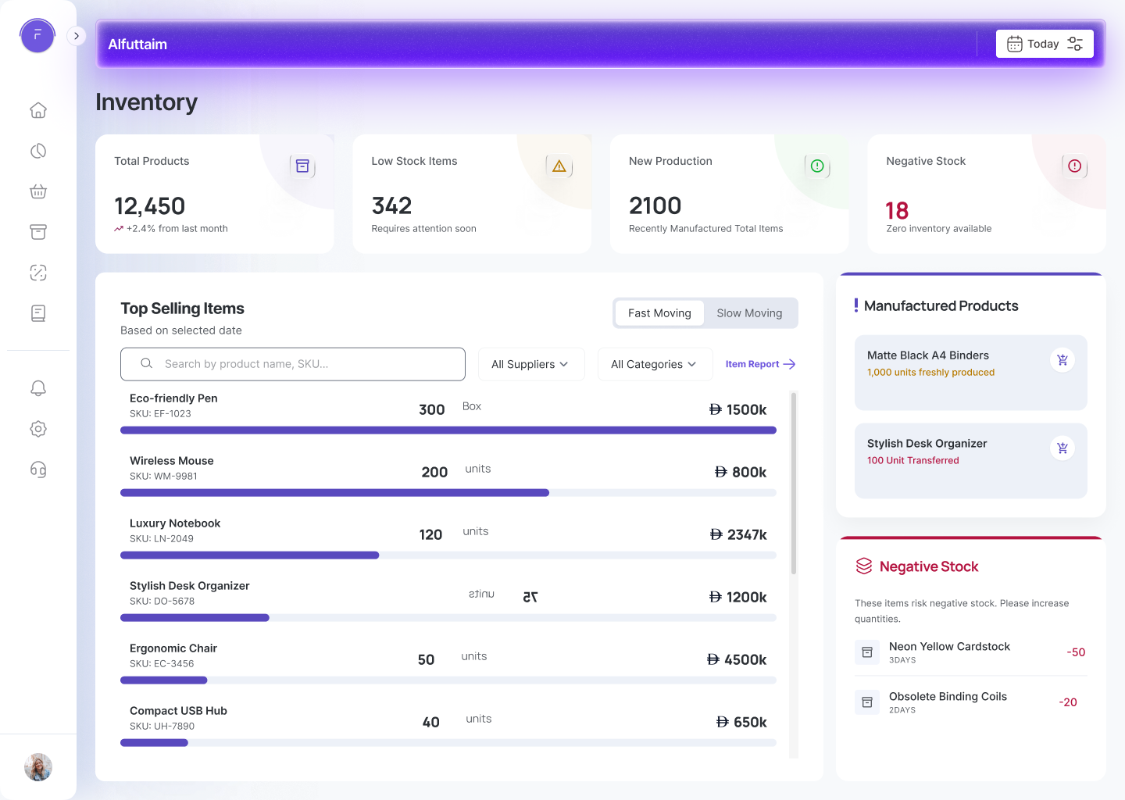Open the Today date filter button
The height and width of the screenshot is (800, 1125).
(1045, 44)
